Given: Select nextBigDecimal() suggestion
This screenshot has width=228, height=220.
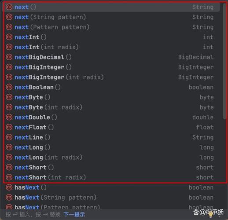Looking at the screenshot, I should (111, 57).
